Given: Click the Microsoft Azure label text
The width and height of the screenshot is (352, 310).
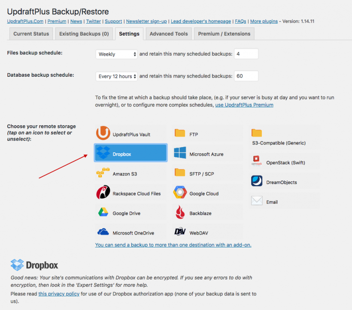Looking at the screenshot, I should point(206,154).
